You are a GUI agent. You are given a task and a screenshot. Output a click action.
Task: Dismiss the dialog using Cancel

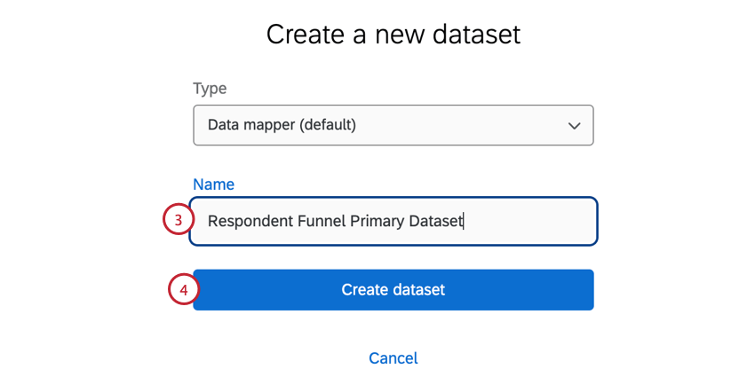pos(393,358)
